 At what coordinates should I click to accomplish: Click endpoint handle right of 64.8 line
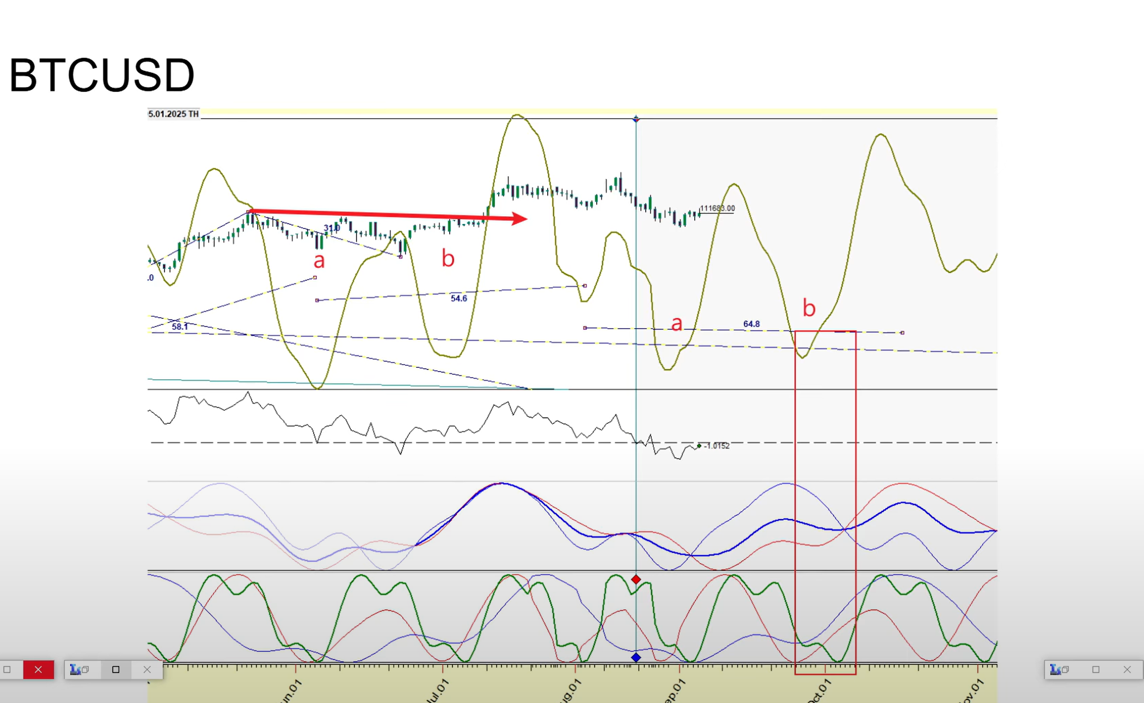click(x=902, y=332)
